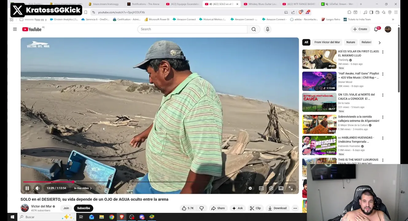Image resolution: width=408 pixels, height=221 pixels.
Task: Open a new browser tab with plus
Action: click(x=361, y=4)
